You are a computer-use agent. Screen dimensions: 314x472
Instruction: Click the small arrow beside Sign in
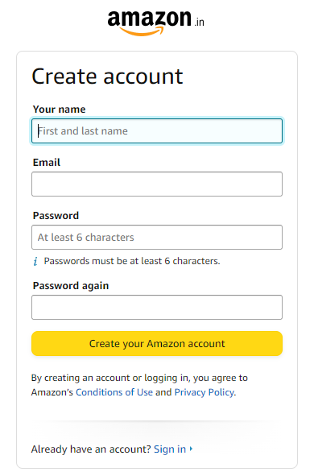click(191, 449)
